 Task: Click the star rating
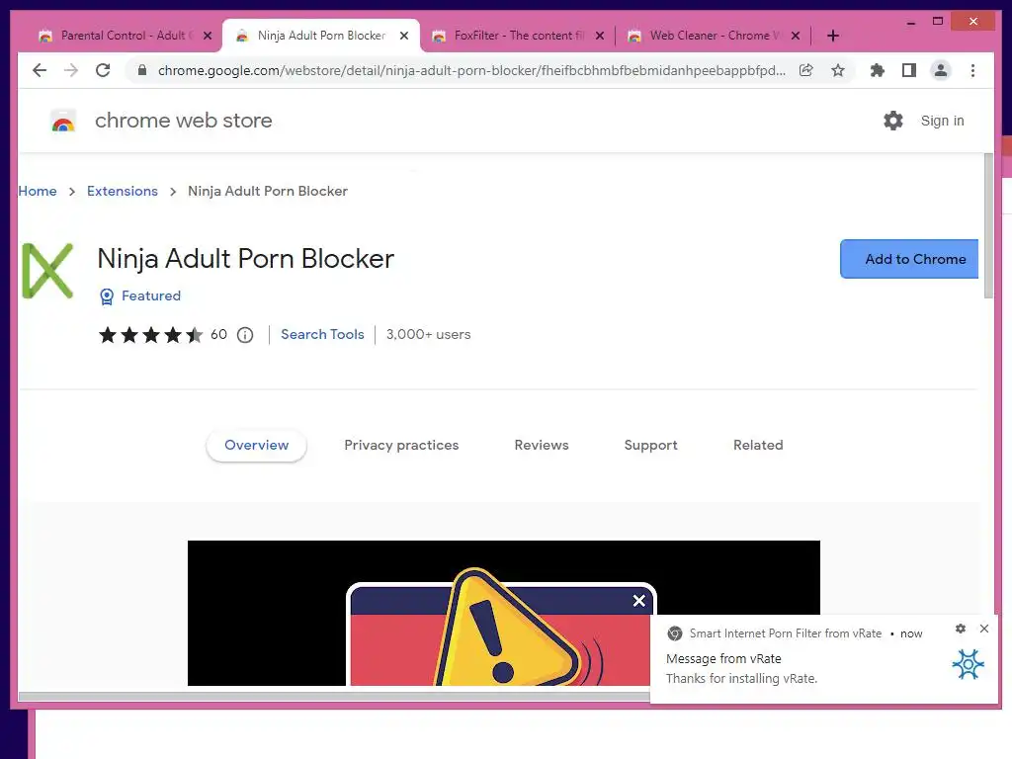point(150,335)
